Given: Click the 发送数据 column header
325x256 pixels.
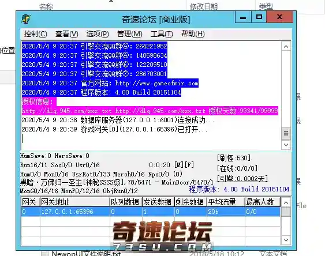Looking at the screenshot, I should pos(158,202).
